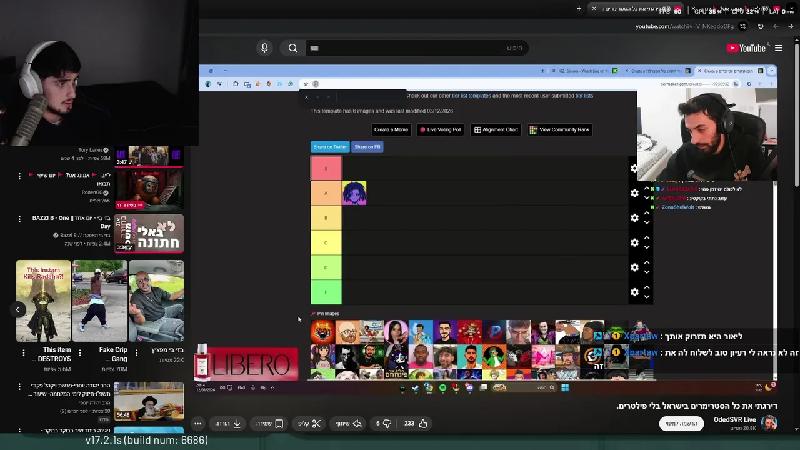
Task: Open settings gear for the S tier row
Action: click(634, 168)
